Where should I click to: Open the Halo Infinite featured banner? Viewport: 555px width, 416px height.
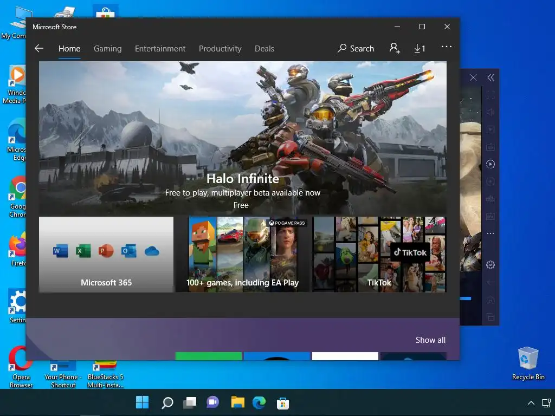[242, 138]
